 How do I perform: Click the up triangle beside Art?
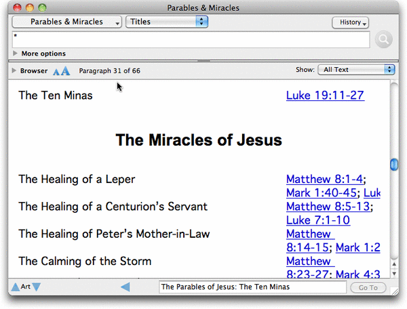(x=15, y=287)
